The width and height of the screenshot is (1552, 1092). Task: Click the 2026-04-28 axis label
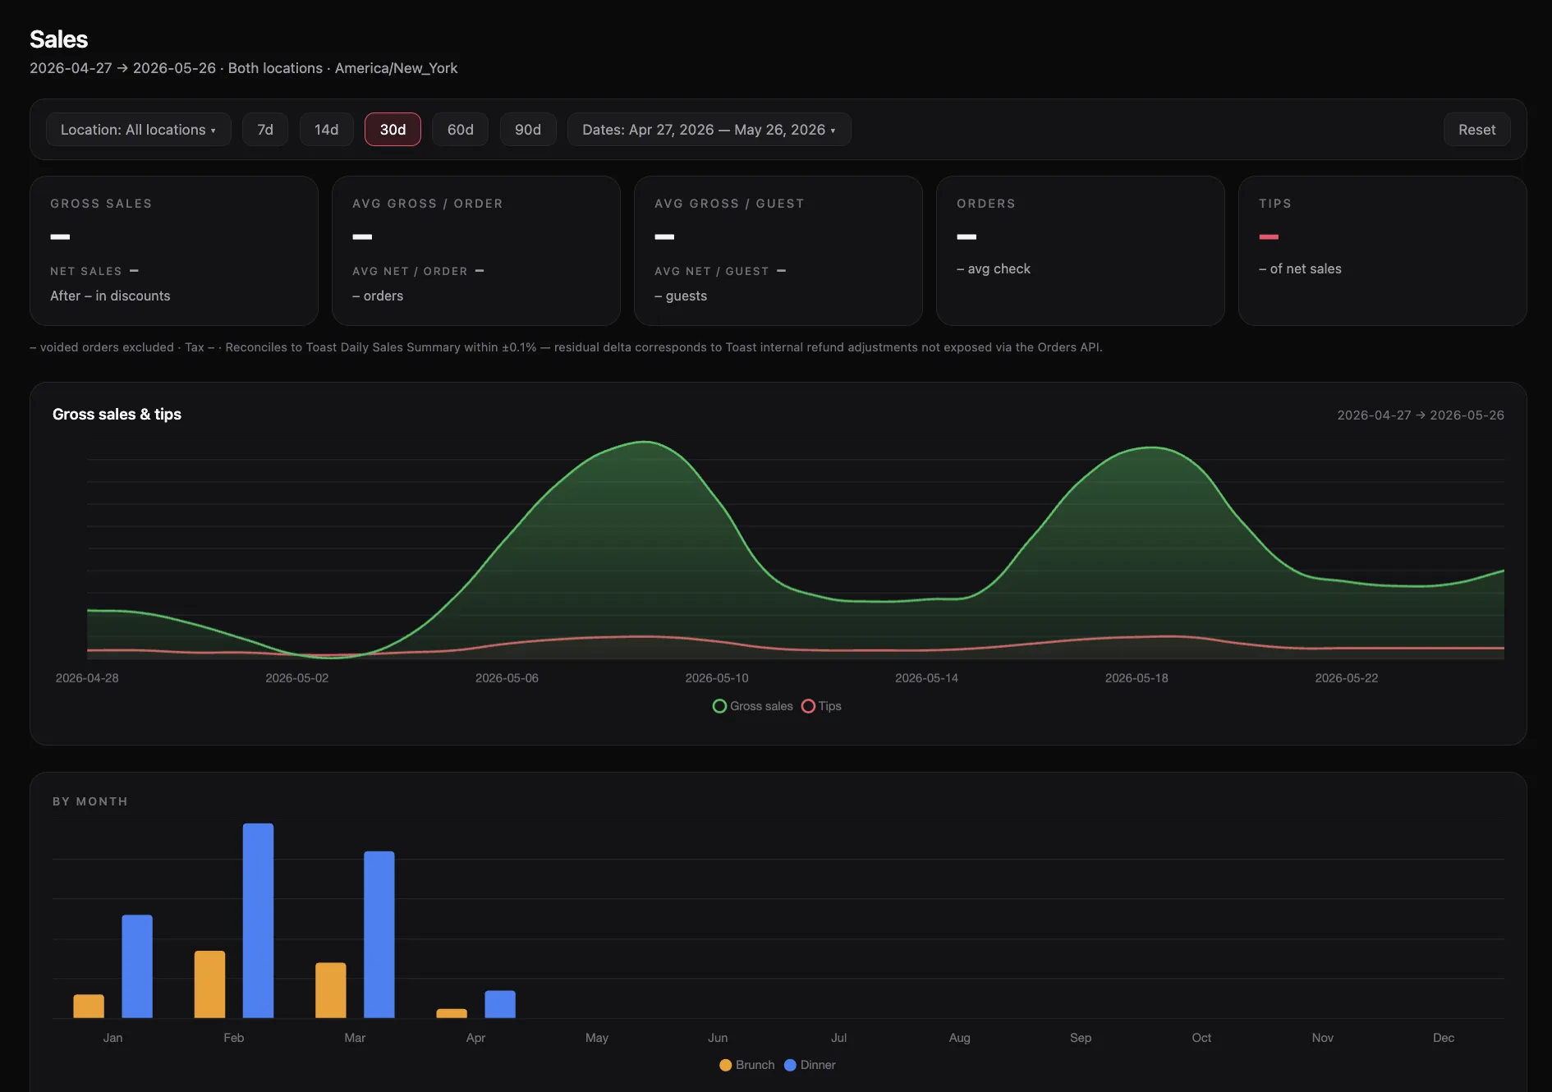pos(87,678)
